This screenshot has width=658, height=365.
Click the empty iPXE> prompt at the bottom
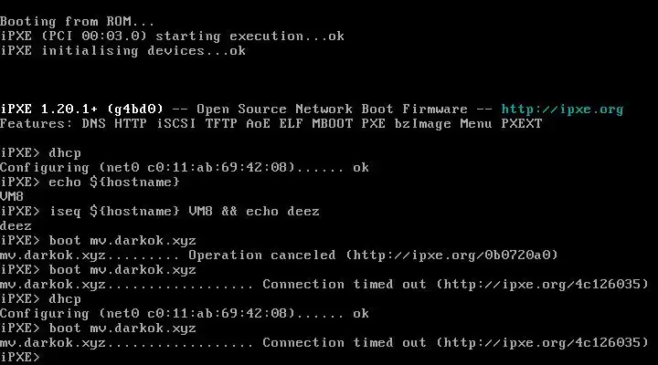click(20, 357)
